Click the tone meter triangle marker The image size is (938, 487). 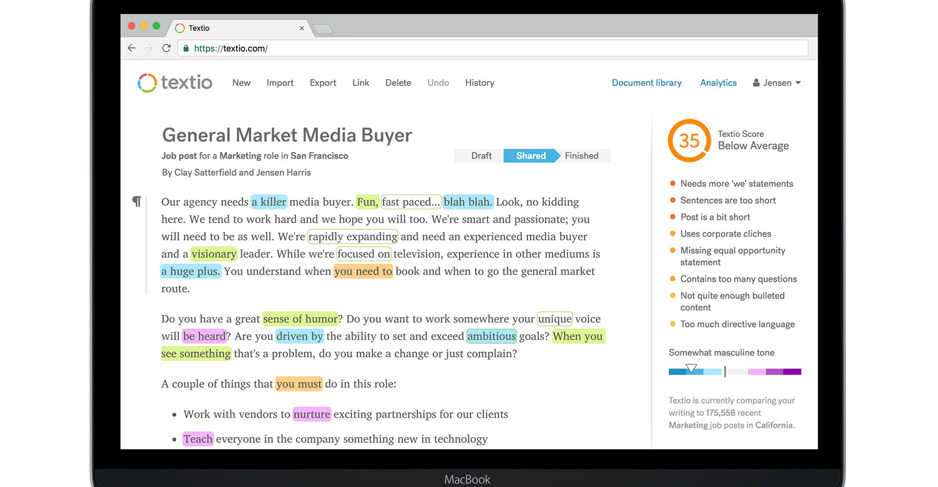(691, 368)
